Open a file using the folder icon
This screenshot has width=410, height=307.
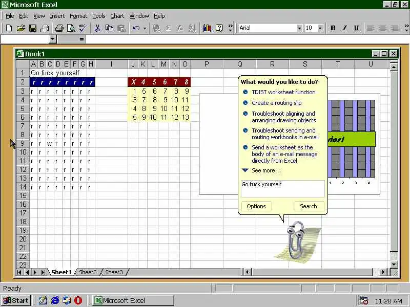pyautogui.click(x=20, y=28)
